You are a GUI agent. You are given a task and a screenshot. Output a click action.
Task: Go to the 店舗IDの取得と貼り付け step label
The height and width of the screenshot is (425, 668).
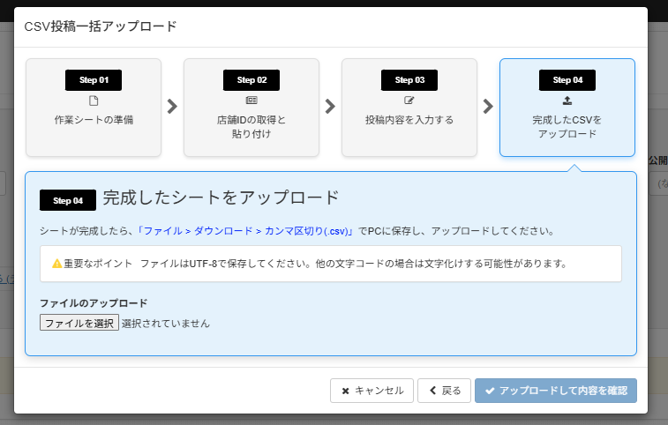click(x=251, y=126)
